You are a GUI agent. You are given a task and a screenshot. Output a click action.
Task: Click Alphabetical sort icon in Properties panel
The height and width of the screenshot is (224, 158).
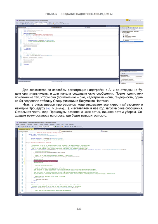122,73
